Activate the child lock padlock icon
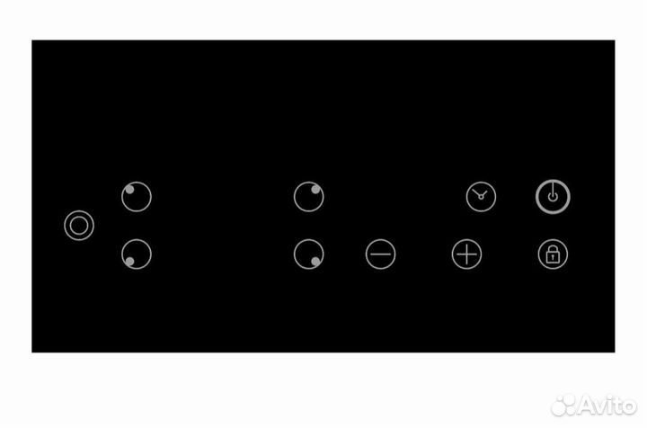The image size is (647, 428). (x=553, y=254)
